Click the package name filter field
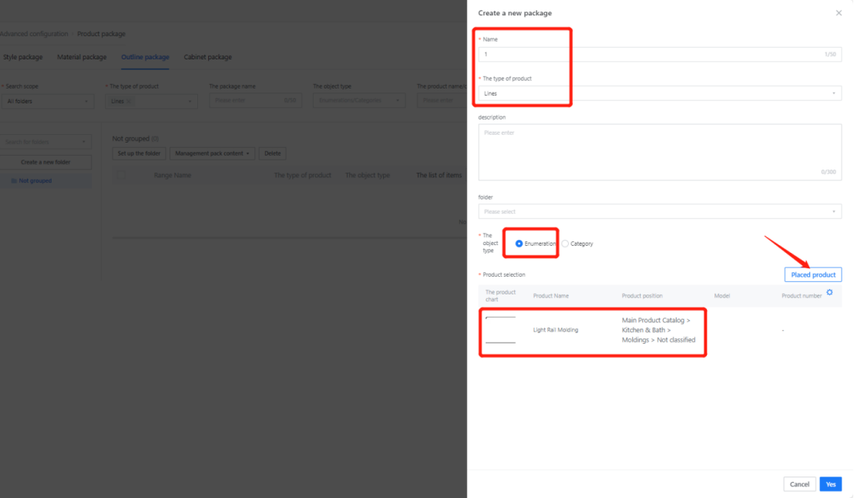 click(x=255, y=100)
